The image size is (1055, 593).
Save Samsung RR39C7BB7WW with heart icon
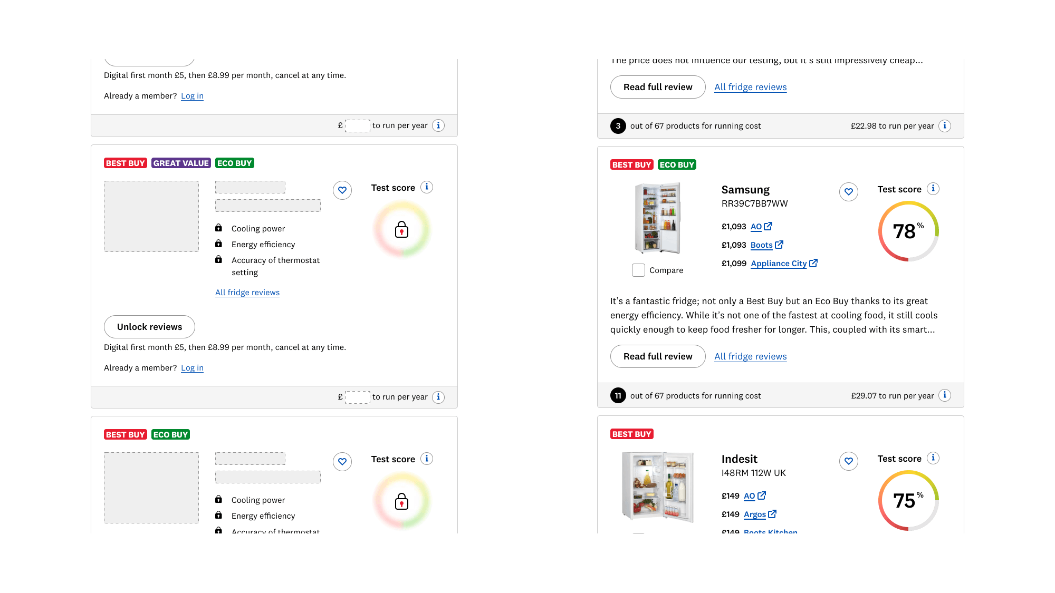[848, 191]
